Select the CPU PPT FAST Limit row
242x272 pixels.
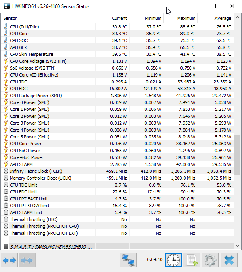tap(117, 199)
